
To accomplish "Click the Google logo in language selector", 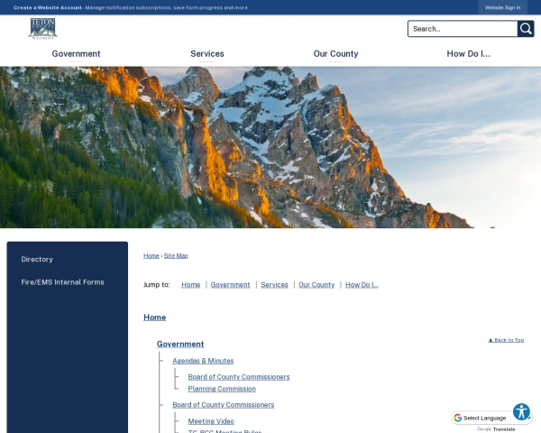I will (x=458, y=418).
